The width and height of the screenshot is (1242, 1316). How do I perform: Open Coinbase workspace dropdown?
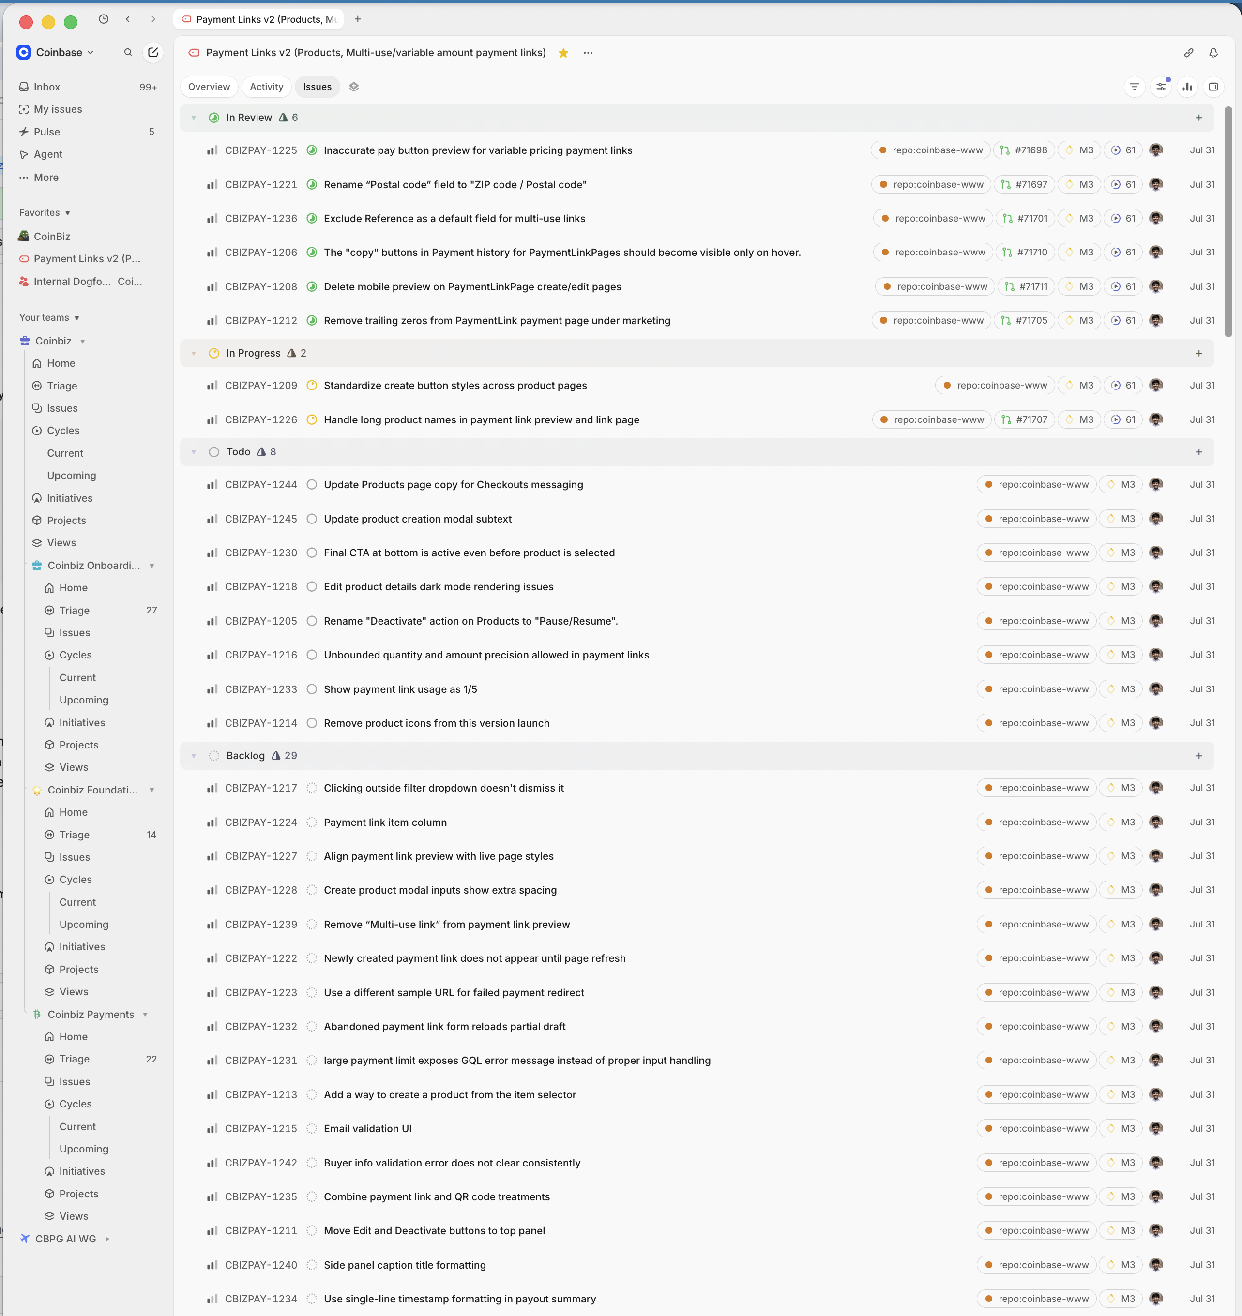(x=56, y=52)
